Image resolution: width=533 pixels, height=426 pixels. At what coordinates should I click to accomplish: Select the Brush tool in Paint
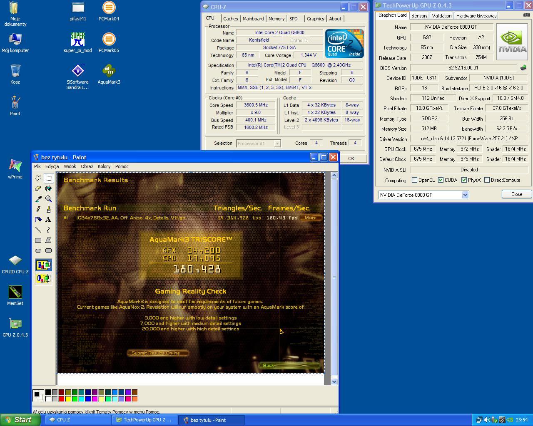pyautogui.click(x=49, y=209)
